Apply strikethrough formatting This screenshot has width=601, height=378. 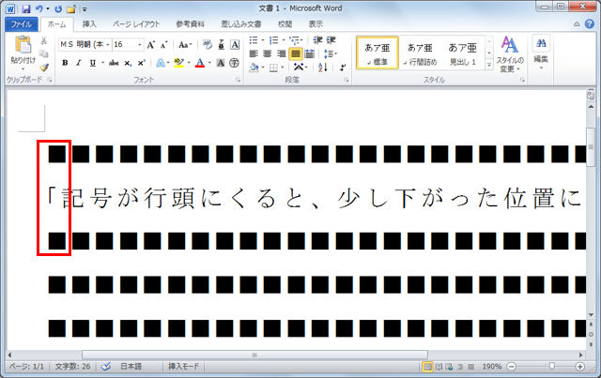(x=114, y=63)
